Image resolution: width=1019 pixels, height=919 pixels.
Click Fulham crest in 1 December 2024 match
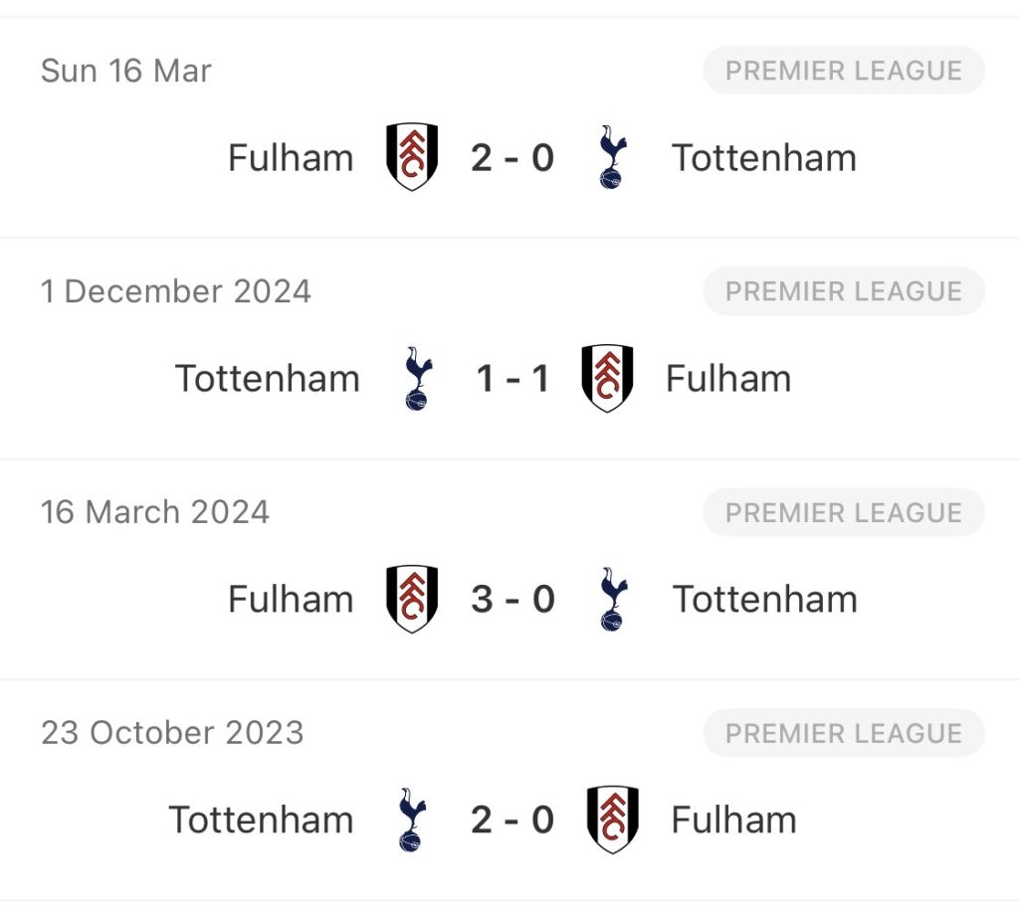(x=607, y=378)
